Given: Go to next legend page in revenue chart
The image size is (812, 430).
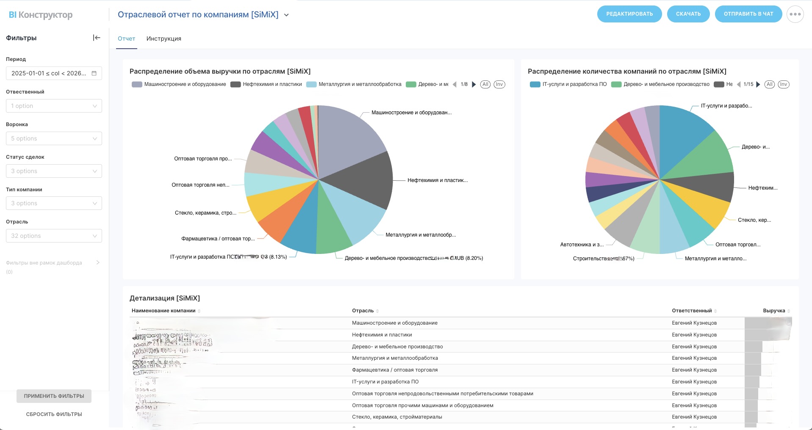Looking at the screenshot, I should click(474, 84).
